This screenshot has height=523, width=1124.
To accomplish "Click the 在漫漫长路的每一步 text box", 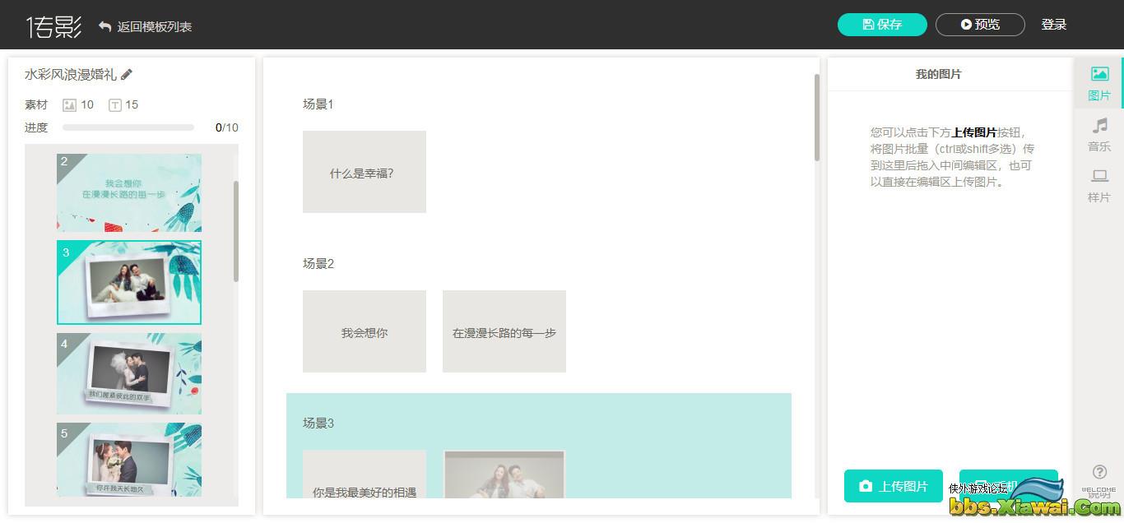I will tap(504, 331).
